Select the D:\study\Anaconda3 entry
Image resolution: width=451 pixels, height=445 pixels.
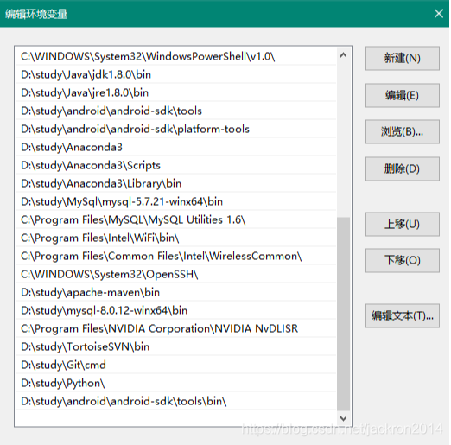point(175,147)
